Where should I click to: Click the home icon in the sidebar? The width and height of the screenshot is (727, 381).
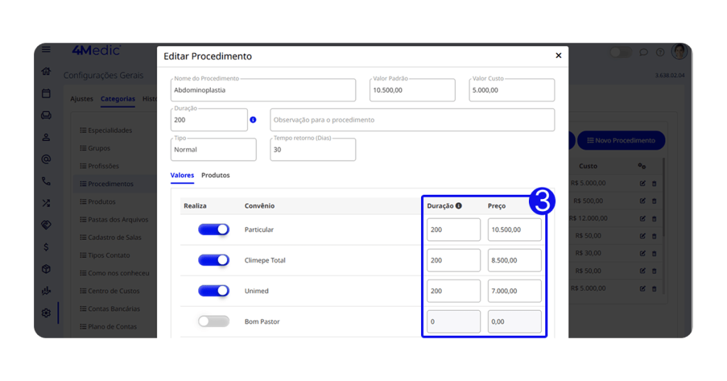(x=46, y=71)
